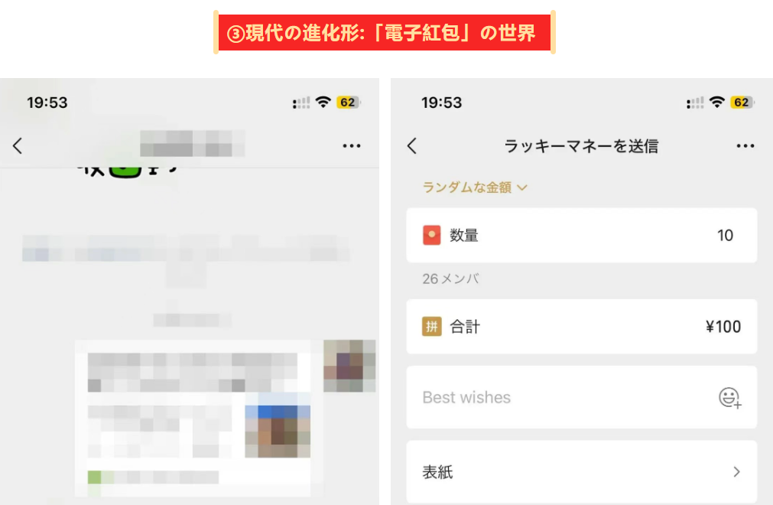Open the 表紙 cover selection chevron

pyautogui.click(x=736, y=472)
